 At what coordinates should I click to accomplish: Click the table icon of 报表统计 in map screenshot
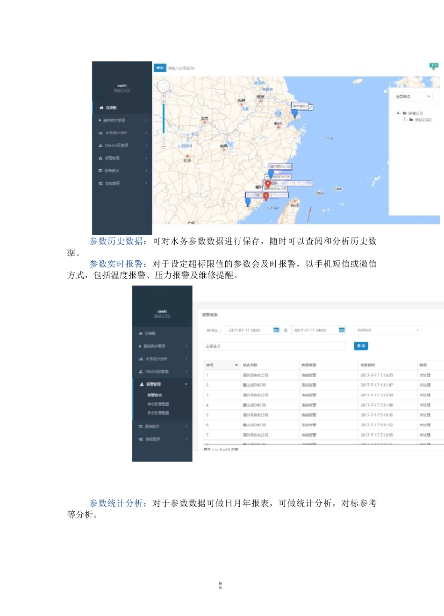(x=100, y=171)
